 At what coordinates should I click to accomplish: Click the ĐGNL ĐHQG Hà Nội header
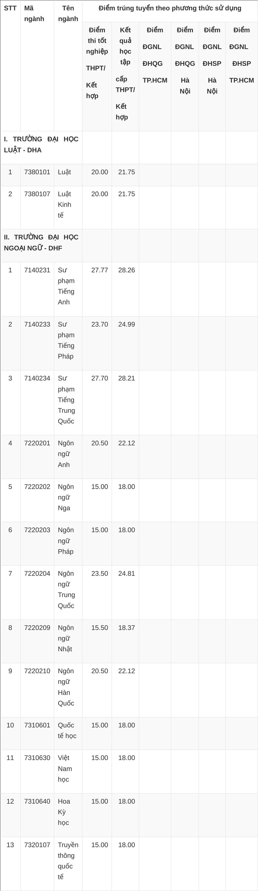[185, 61]
